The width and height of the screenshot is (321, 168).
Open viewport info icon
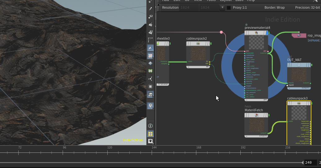pos(150,126)
